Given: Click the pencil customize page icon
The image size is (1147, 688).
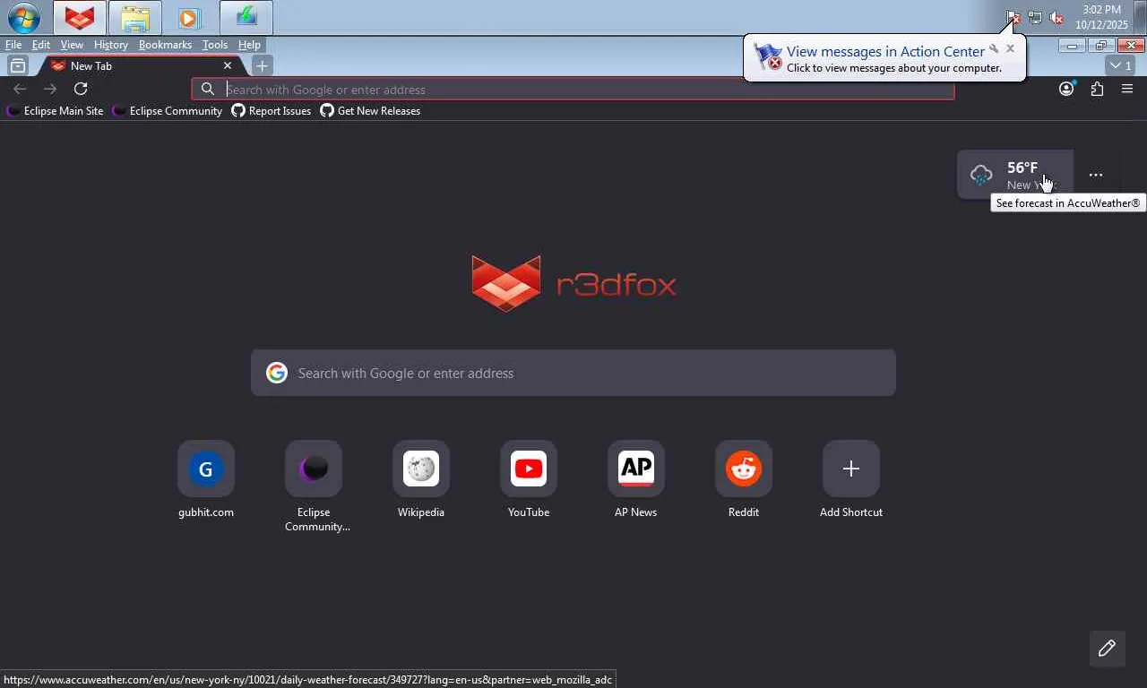Looking at the screenshot, I should click(x=1108, y=648).
